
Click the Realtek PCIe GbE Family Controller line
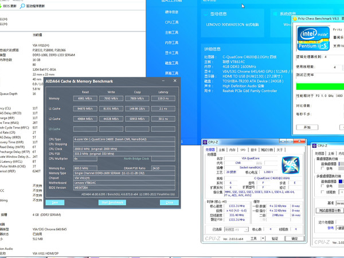249,91
